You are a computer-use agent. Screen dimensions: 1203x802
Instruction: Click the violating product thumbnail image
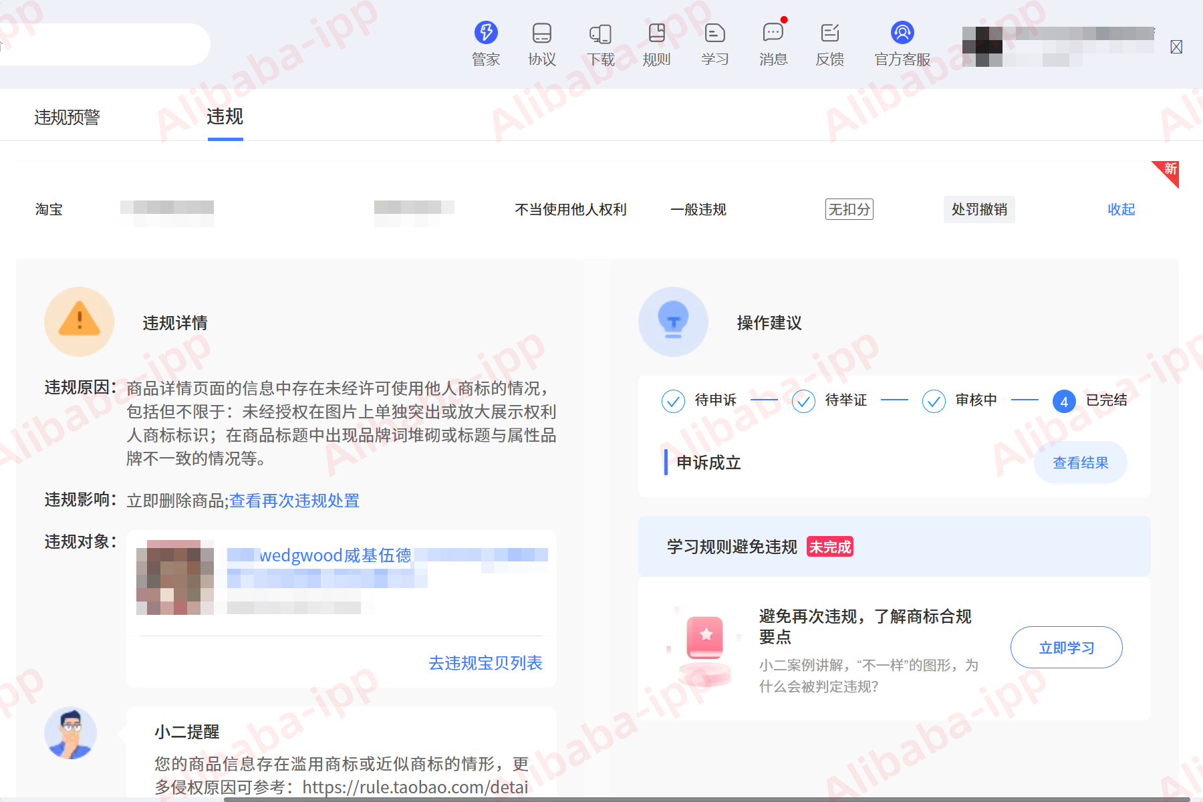[x=175, y=577]
